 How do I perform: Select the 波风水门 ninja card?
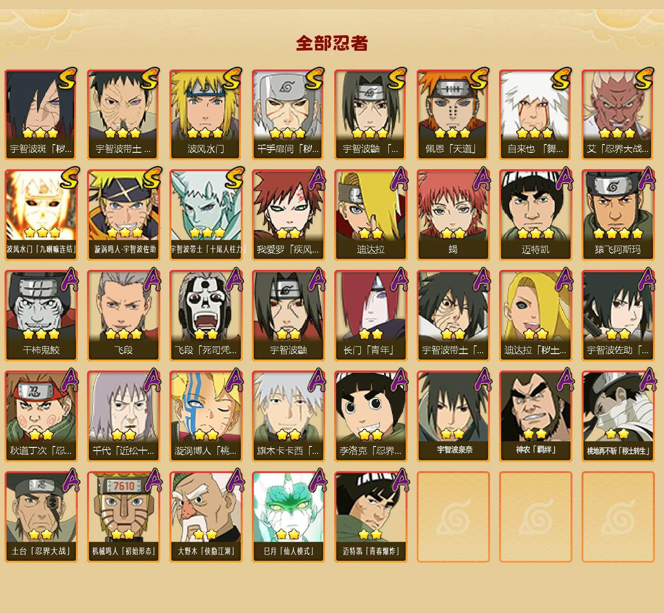(x=206, y=114)
